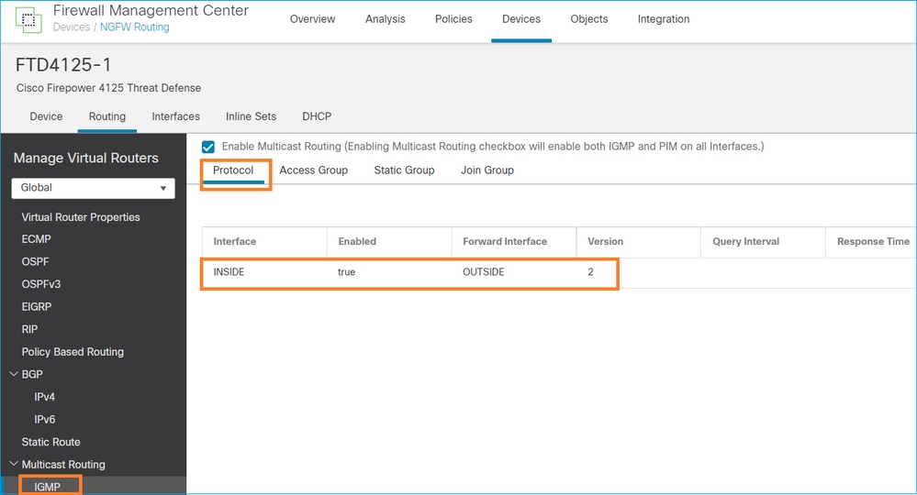
Task: Follow the NGFW Routing breadcrumb link
Action: pos(135,27)
